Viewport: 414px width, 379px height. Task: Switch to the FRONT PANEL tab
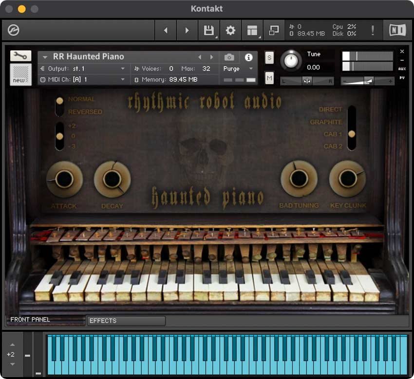pos(45,320)
